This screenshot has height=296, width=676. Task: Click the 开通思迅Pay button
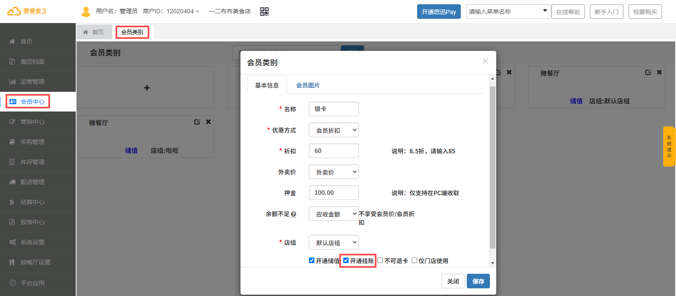(439, 12)
